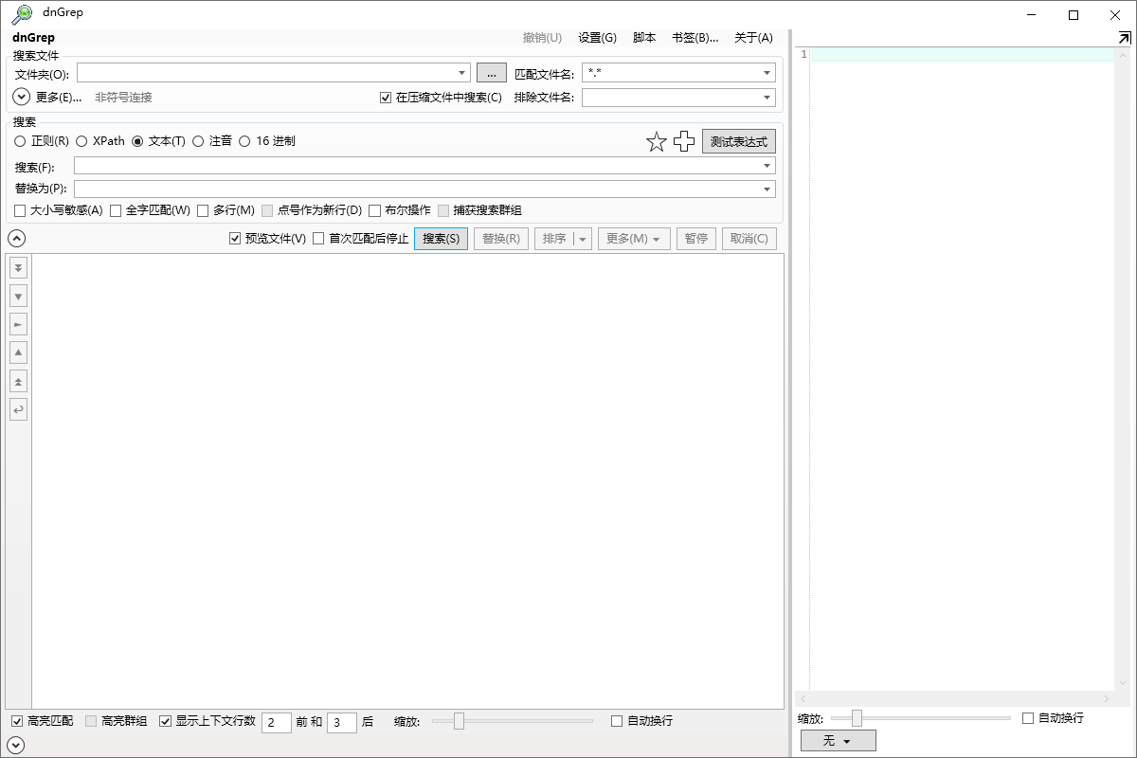The height and width of the screenshot is (758, 1137).
Task: Open the 排序 dropdown arrow
Action: (x=582, y=238)
